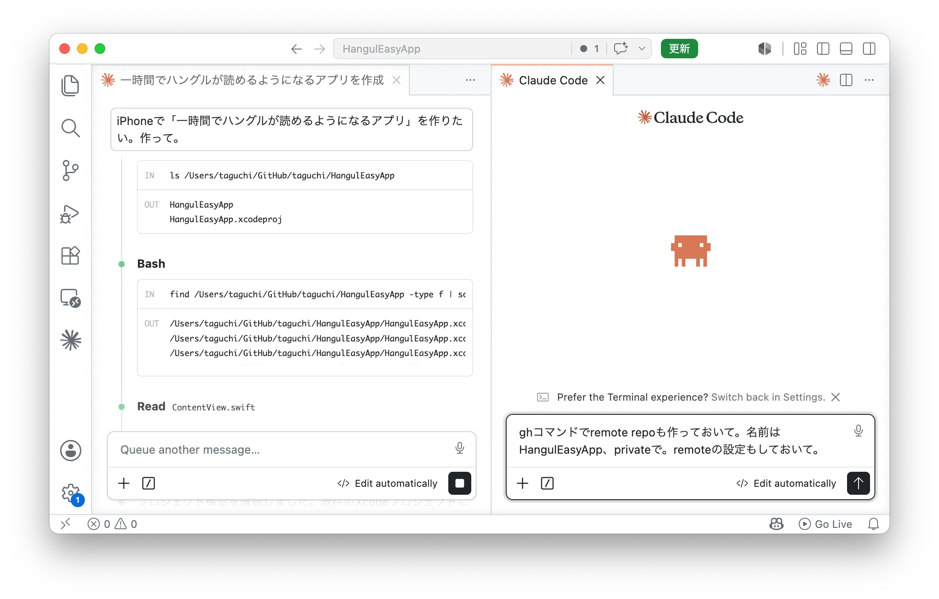Open notifications bell

click(874, 524)
